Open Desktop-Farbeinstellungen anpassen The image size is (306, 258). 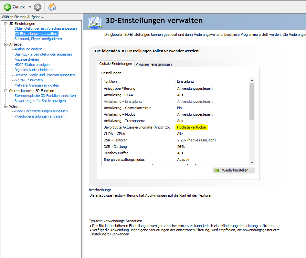pos(43,54)
